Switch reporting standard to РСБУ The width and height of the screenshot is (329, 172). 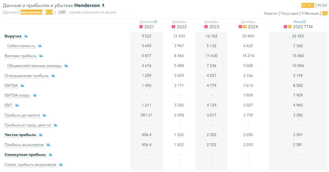[x=322, y=5]
